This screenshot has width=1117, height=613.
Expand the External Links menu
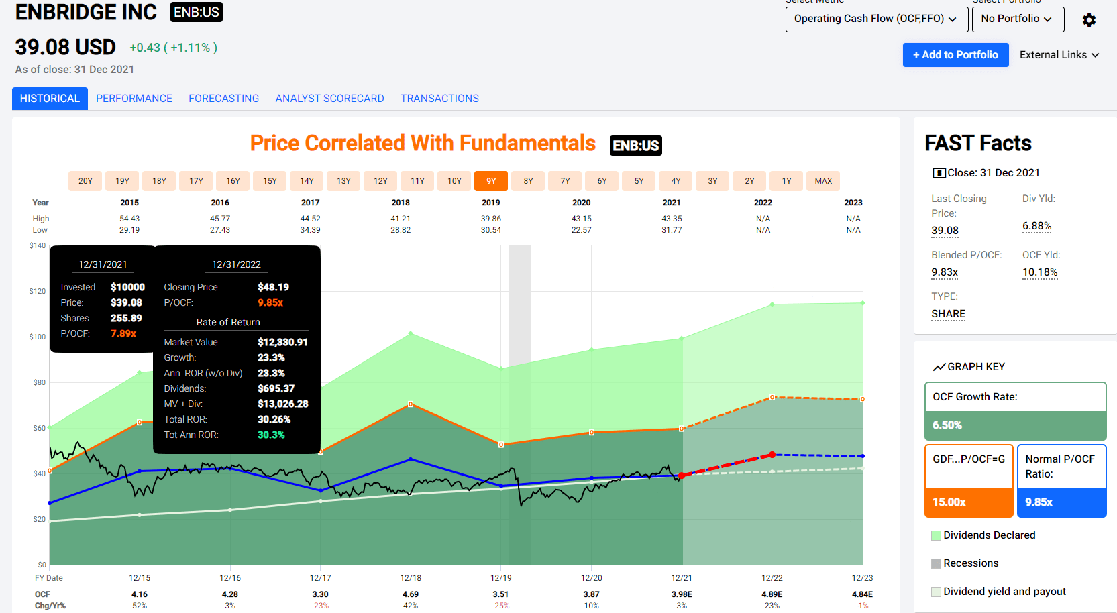pos(1059,55)
